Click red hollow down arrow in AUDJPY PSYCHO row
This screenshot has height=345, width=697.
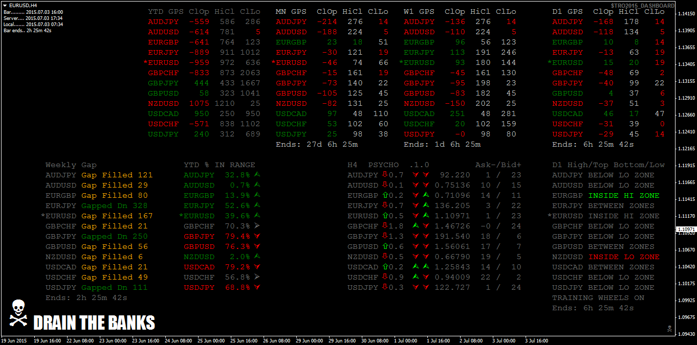tap(385, 175)
